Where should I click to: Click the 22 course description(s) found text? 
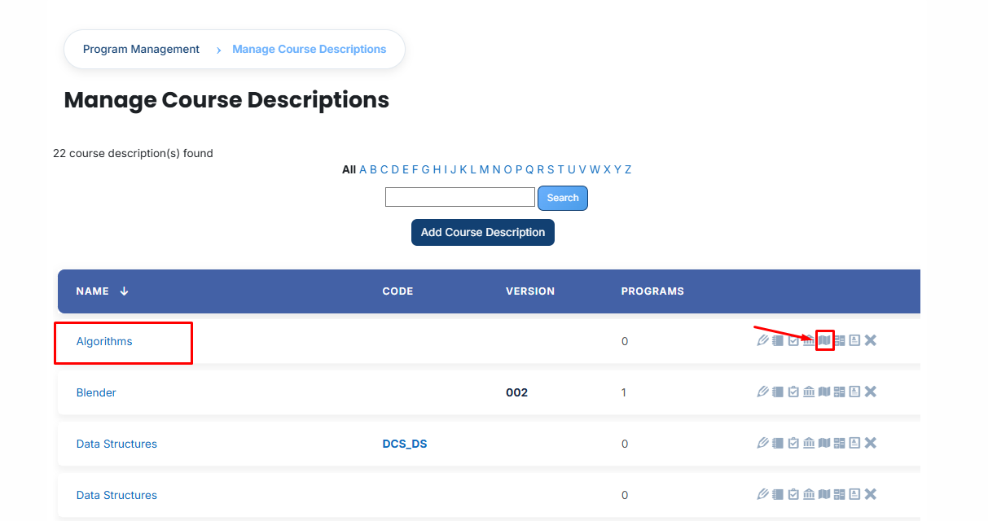(x=133, y=153)
